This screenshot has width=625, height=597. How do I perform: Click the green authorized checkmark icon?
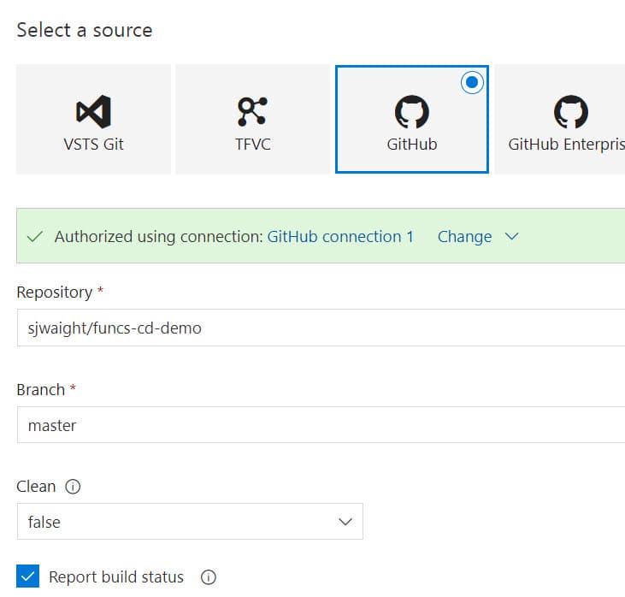[35, 236]
